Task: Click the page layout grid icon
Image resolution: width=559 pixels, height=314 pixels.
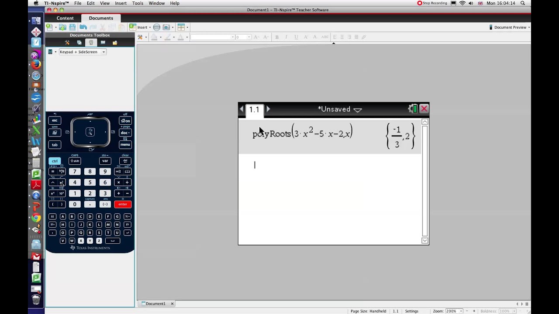Action: (181, 27)
